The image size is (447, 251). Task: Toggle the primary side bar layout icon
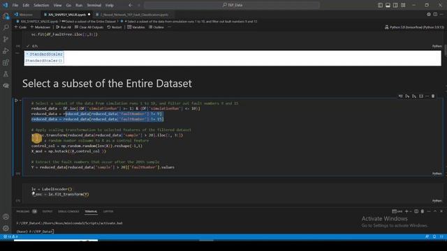click(380, 5)
